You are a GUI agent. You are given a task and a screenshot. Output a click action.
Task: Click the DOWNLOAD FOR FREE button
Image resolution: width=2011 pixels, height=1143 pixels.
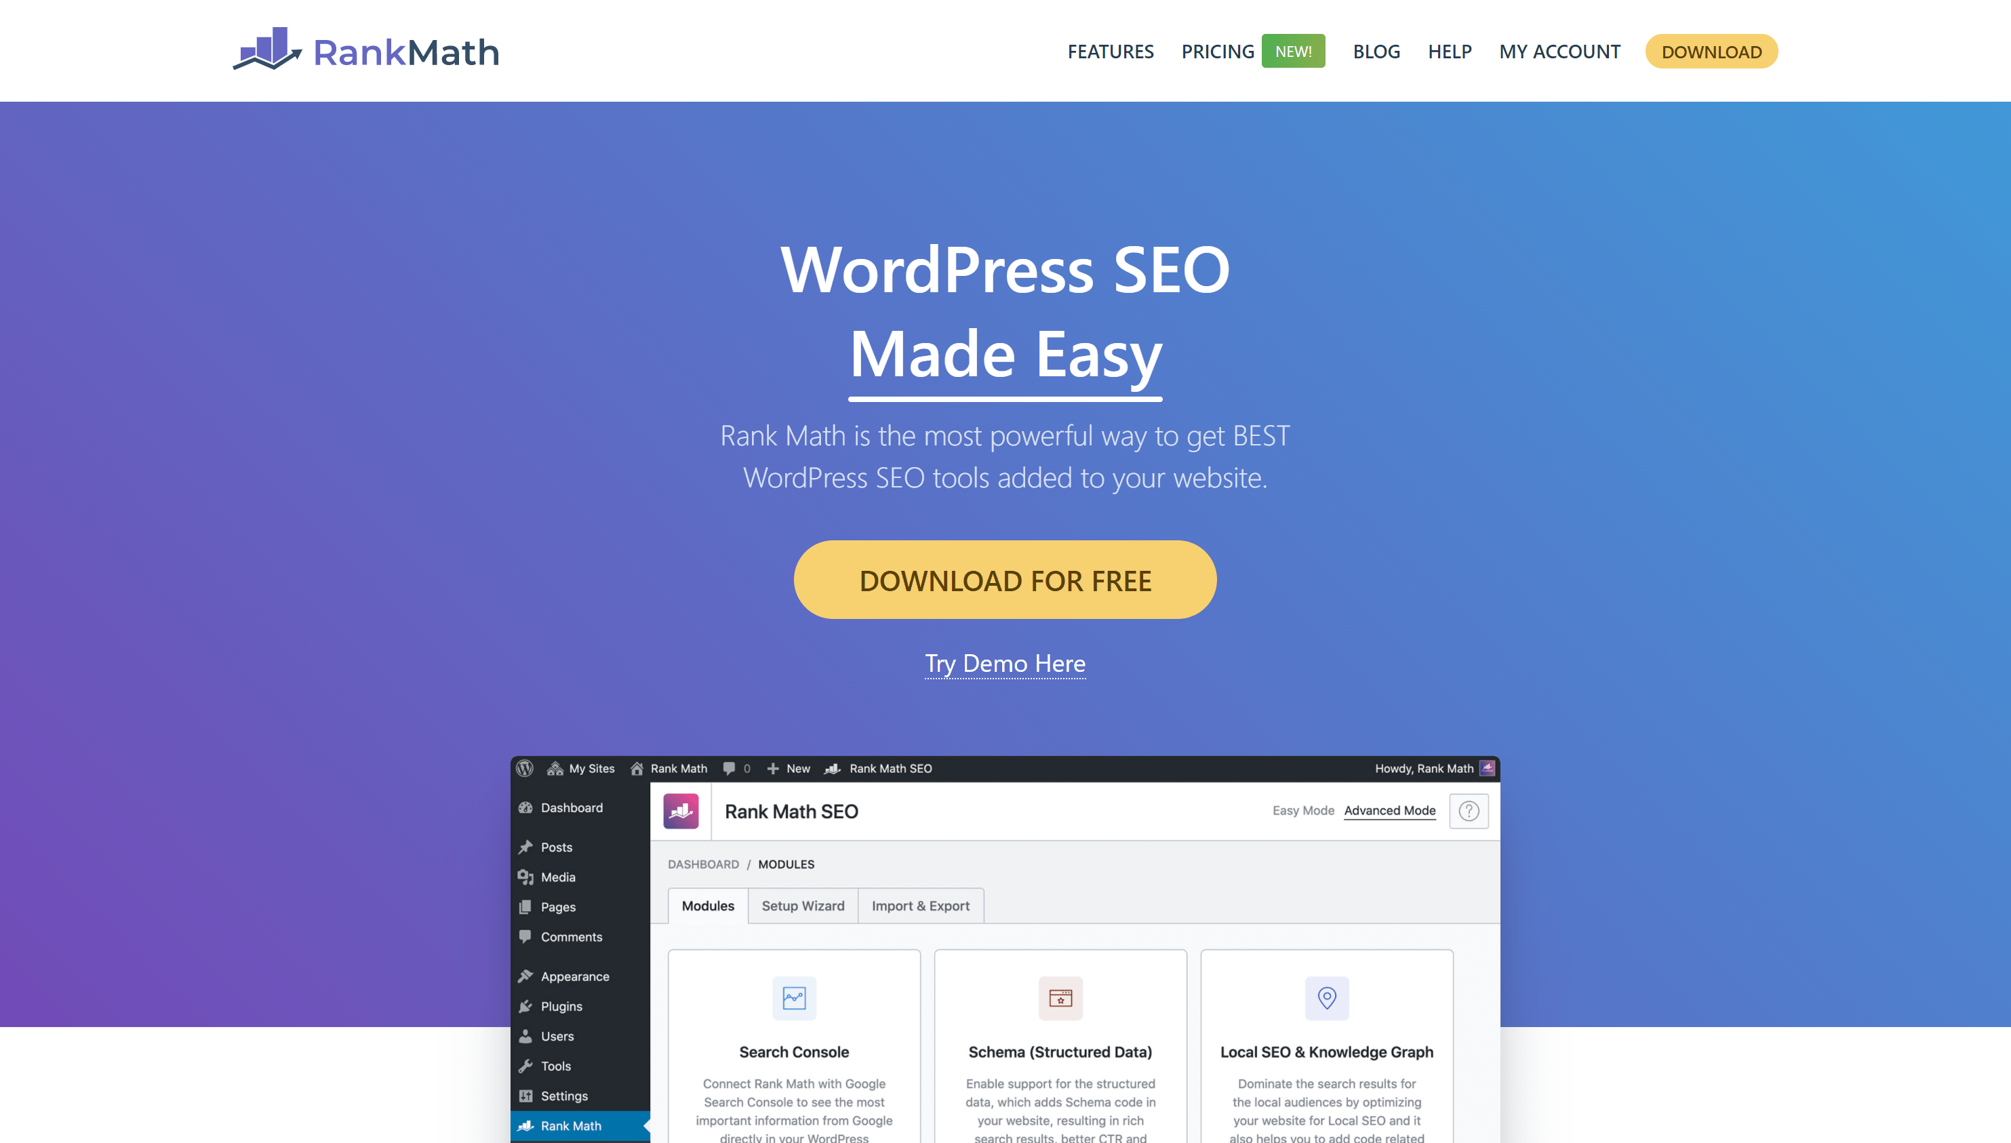coord(1006,578)
